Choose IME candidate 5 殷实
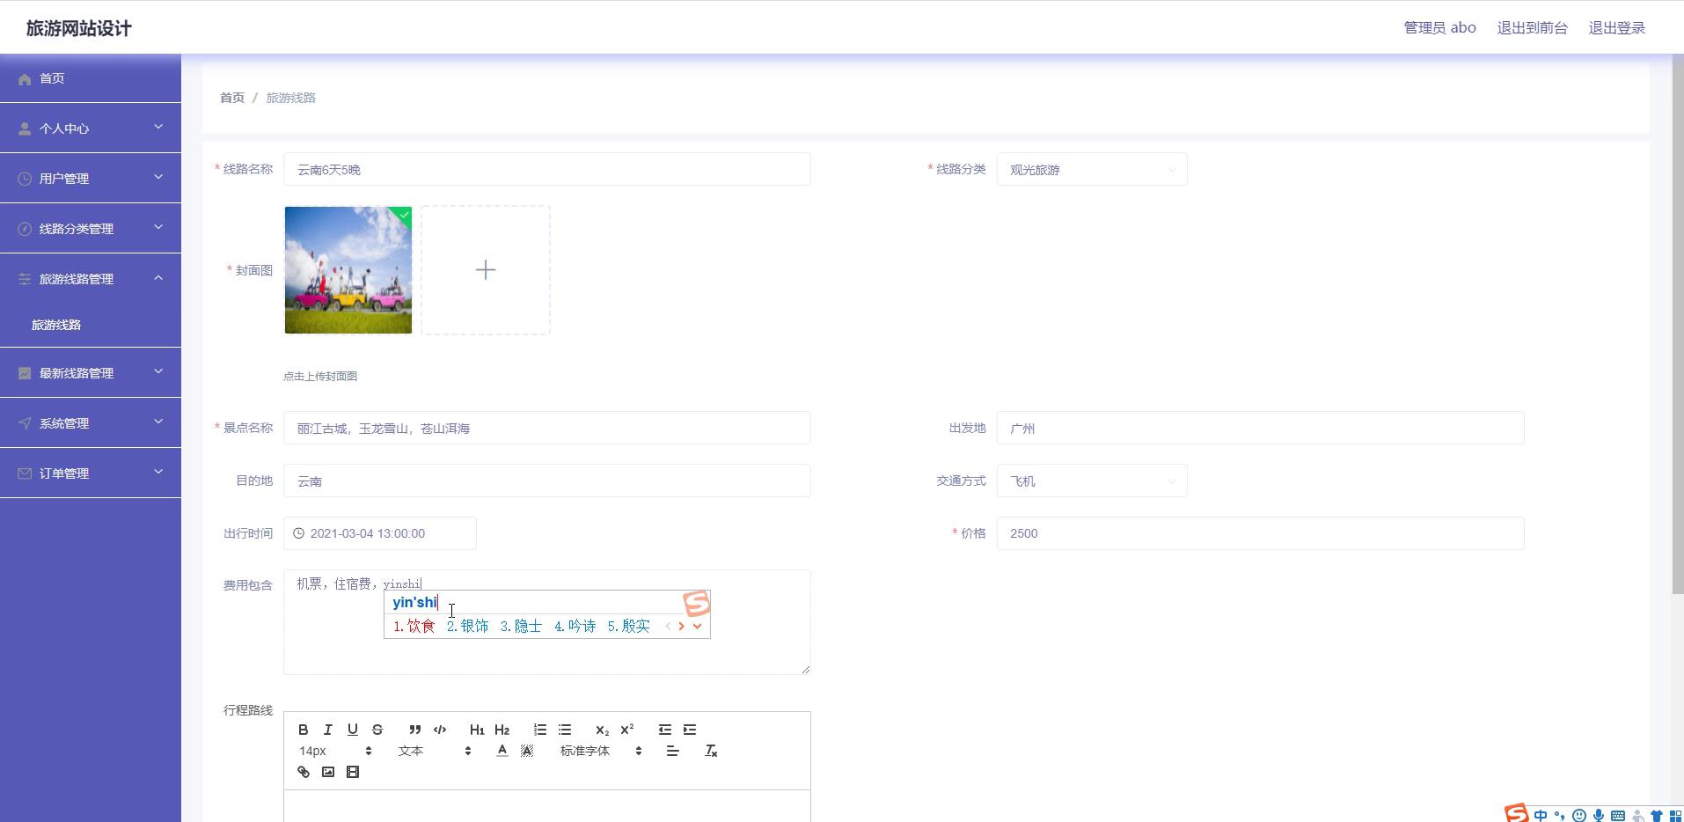 629,626
